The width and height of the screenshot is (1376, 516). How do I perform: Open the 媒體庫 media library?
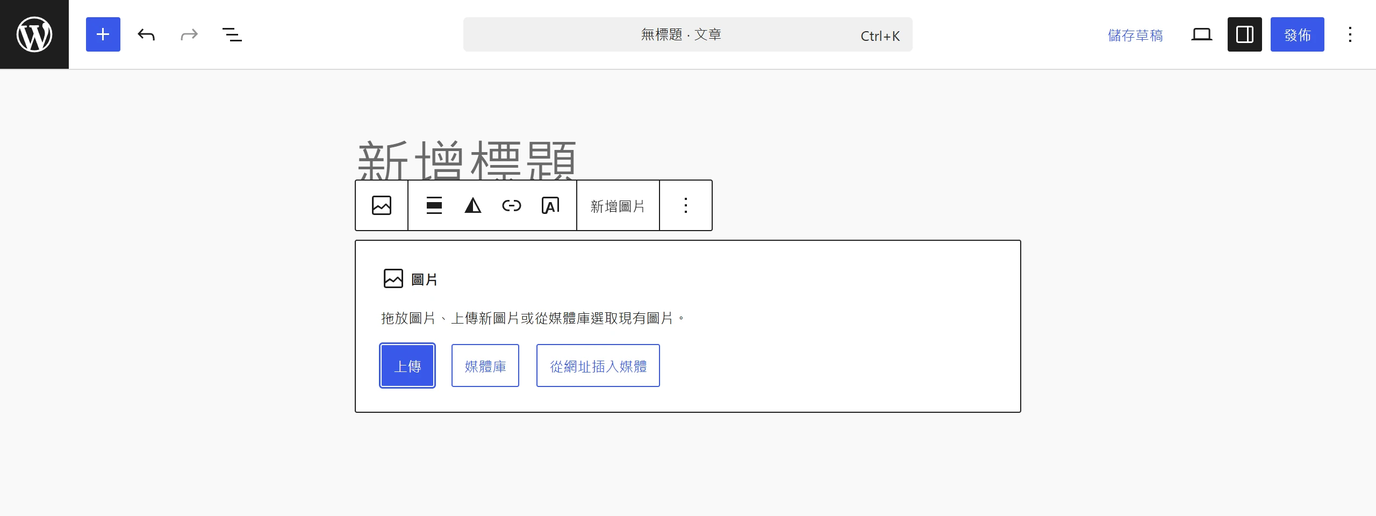485,365
